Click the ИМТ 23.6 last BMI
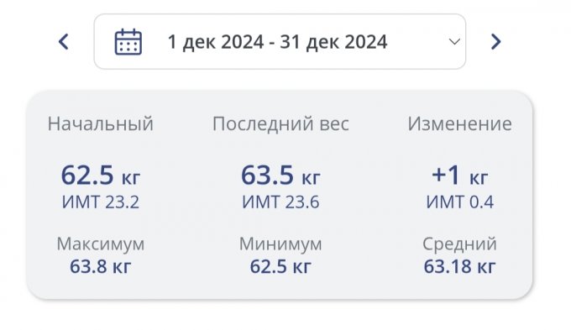Screen dimensions: 571x330 [x=280, y=202]
